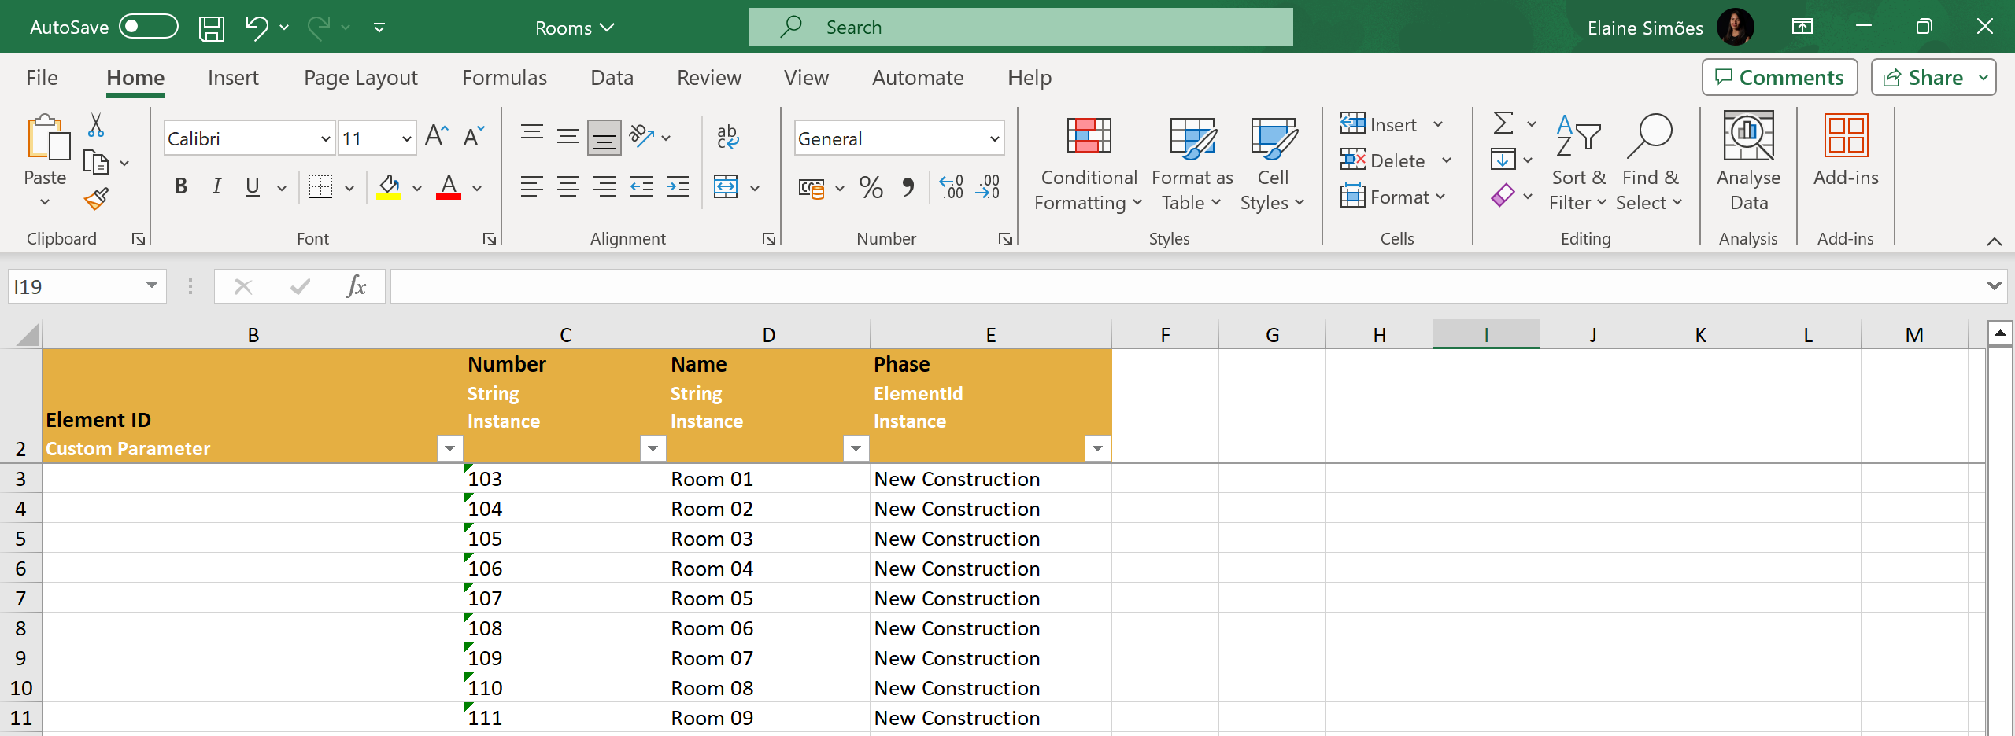Open the Page Layout tab
The height and width of the screenshot is (736, 2015).
360,78
